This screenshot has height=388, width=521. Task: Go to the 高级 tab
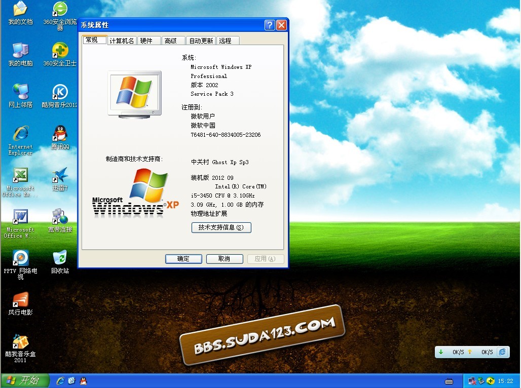click(173, 41)
